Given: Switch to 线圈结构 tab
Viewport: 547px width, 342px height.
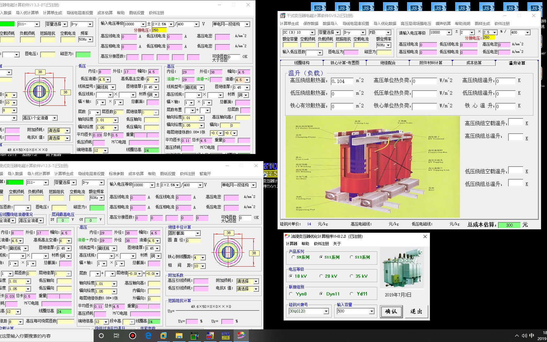Looking at the screenshot, I should [x=302, y=63].
